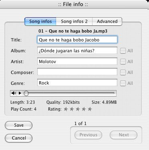Image resolution: width=149 pixels, height=150 pixels.
Task: Click the Title field with Jacobo text
Action: point(77,40)
